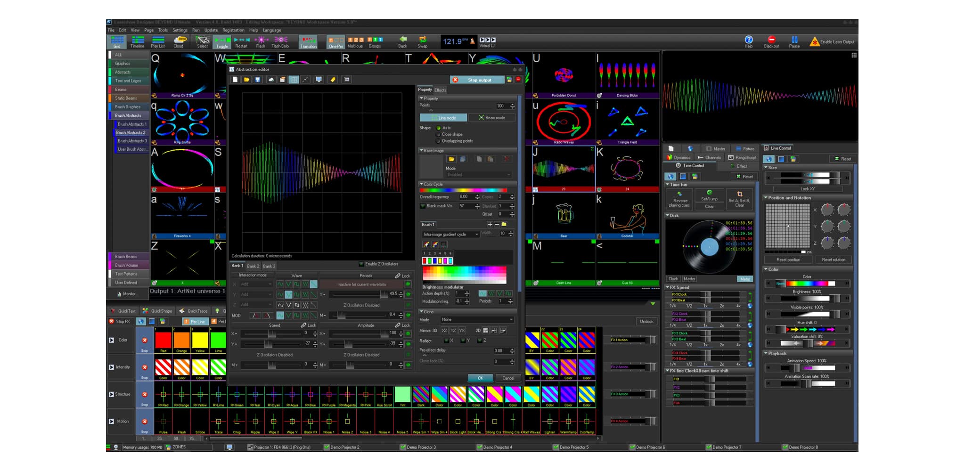The width and height of the screenshot is (965, 471).
Task: Open the Cloud beta tool
Action: (x=179, y=41)
